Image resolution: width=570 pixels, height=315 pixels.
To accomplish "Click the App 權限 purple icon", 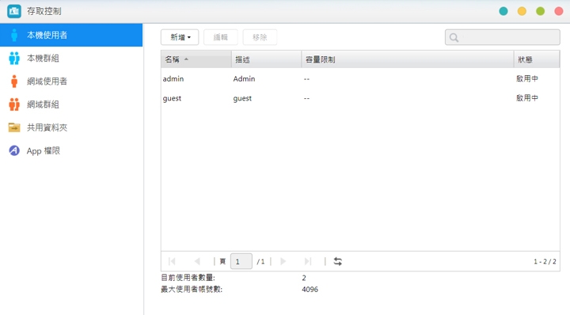I will (14, 150).
